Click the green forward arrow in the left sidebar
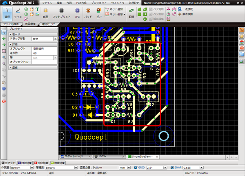This screenshot has height=176, width=245. pyautogui.click(x=4, y=45)
